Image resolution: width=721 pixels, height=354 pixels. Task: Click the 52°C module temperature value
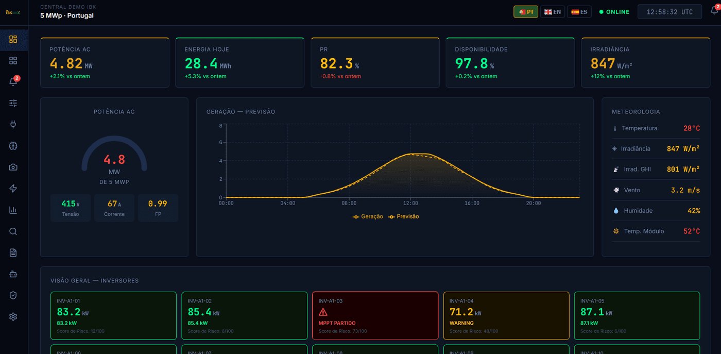tap(692, 231)
